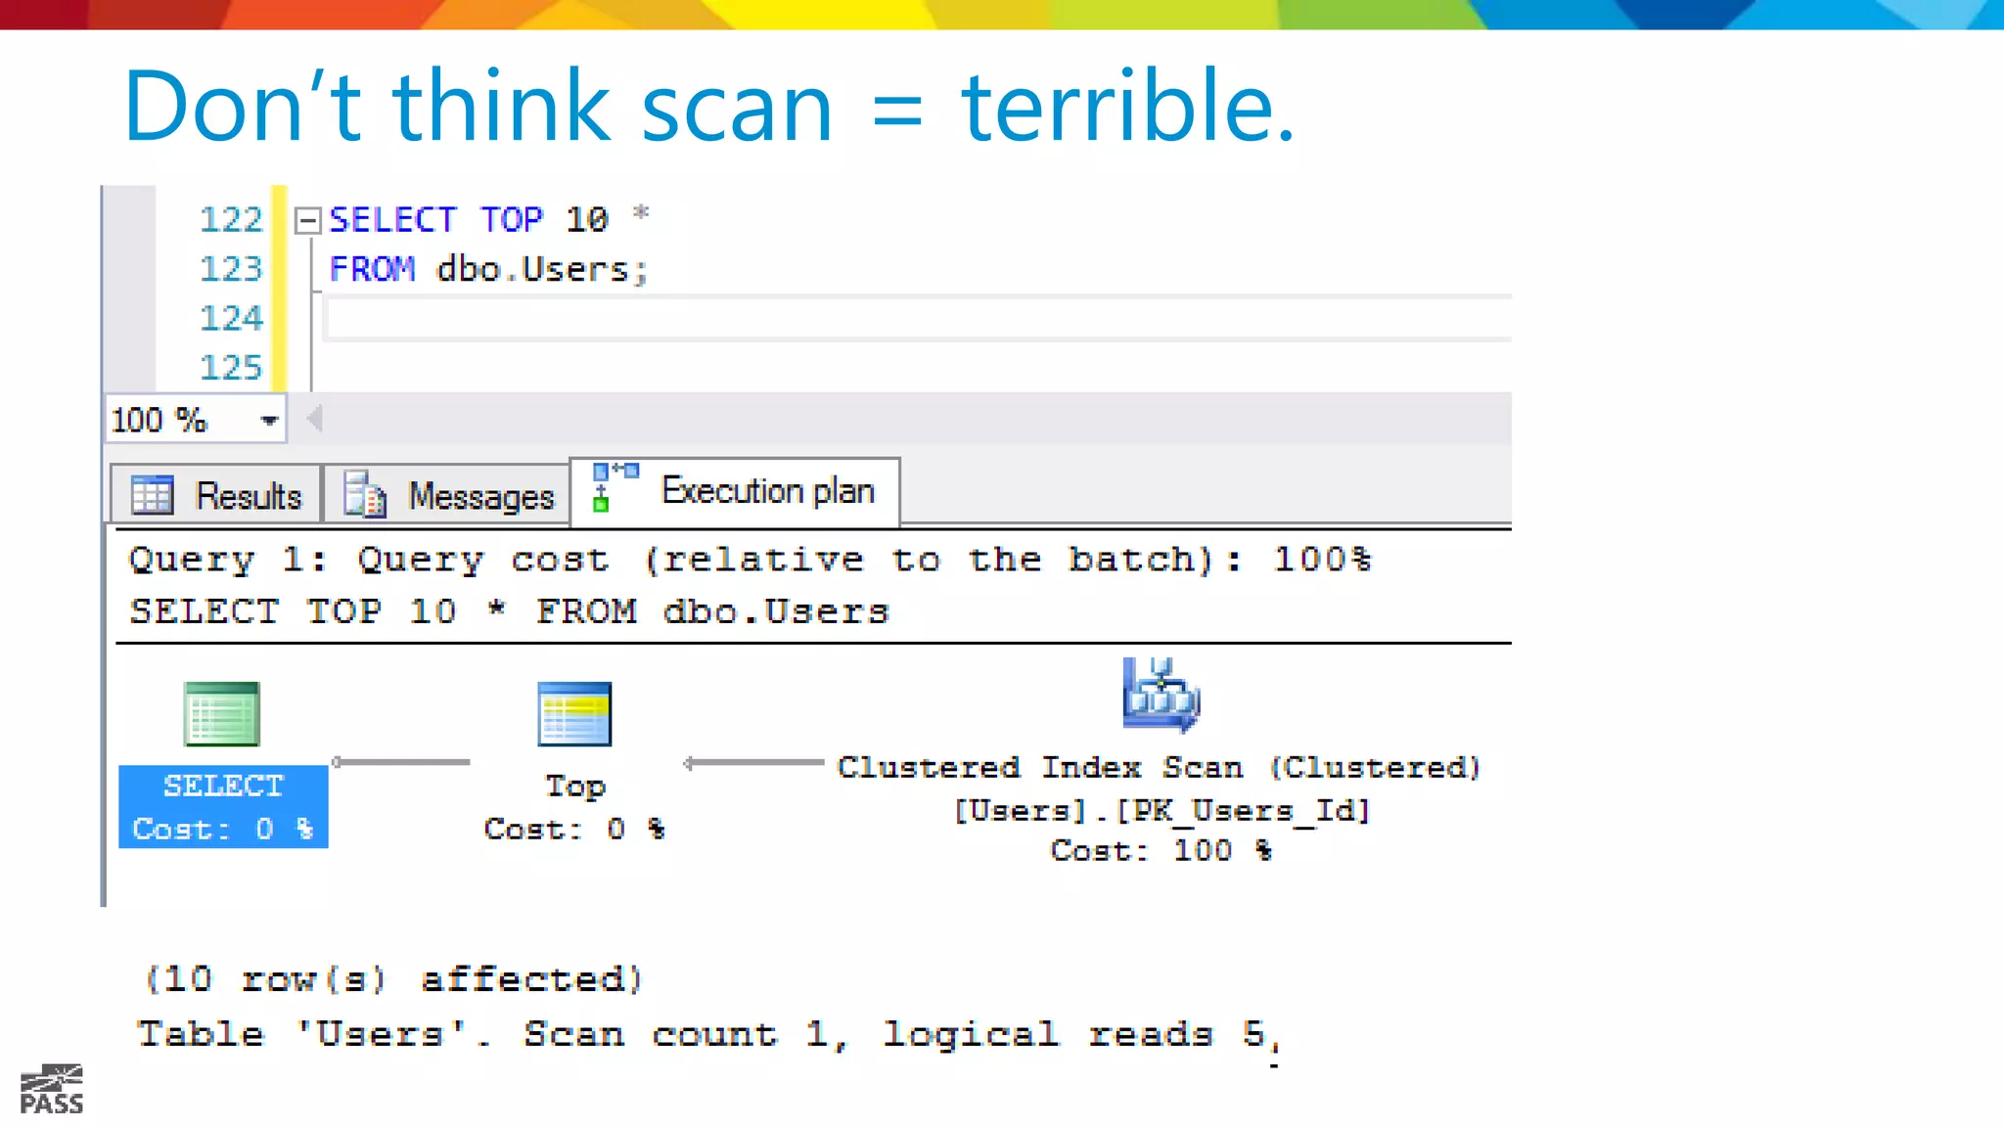The width and height of the screenshot is (2004, 1127).
Task: Click line number 124 in the editor
Action: (x=231, y=318)
